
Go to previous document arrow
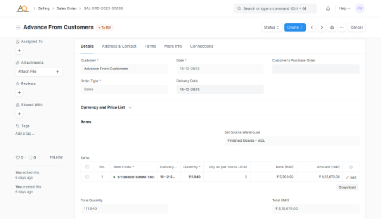[x=312, y=28]
